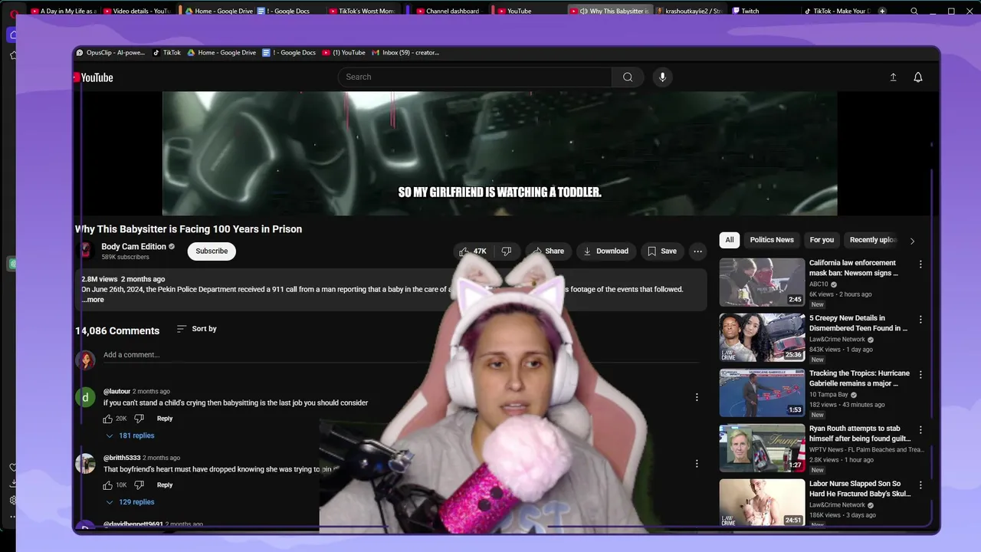Open menu for Tracking the Tropics video
The width and height of the screenshot is (981, 552).
click(x=920, y=375)
